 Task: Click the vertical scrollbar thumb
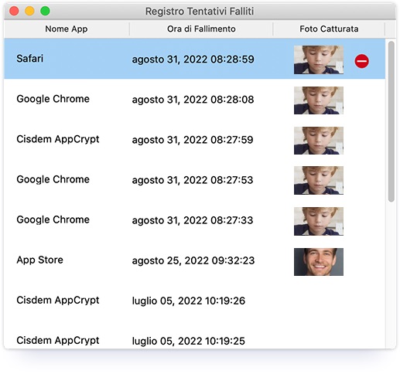pyautogui.click(x=391, y=121)
